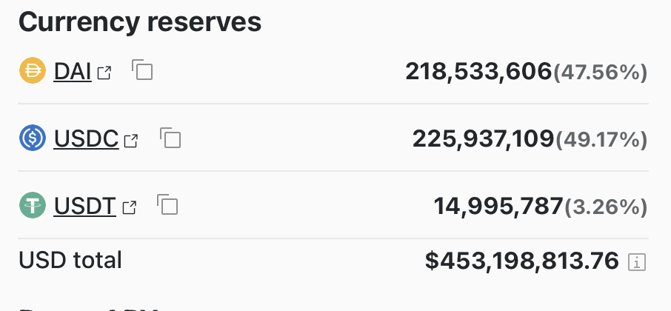Click the orange DAI coin logo
The width and height of the screenshot is (671, 311).
(33, 70)
